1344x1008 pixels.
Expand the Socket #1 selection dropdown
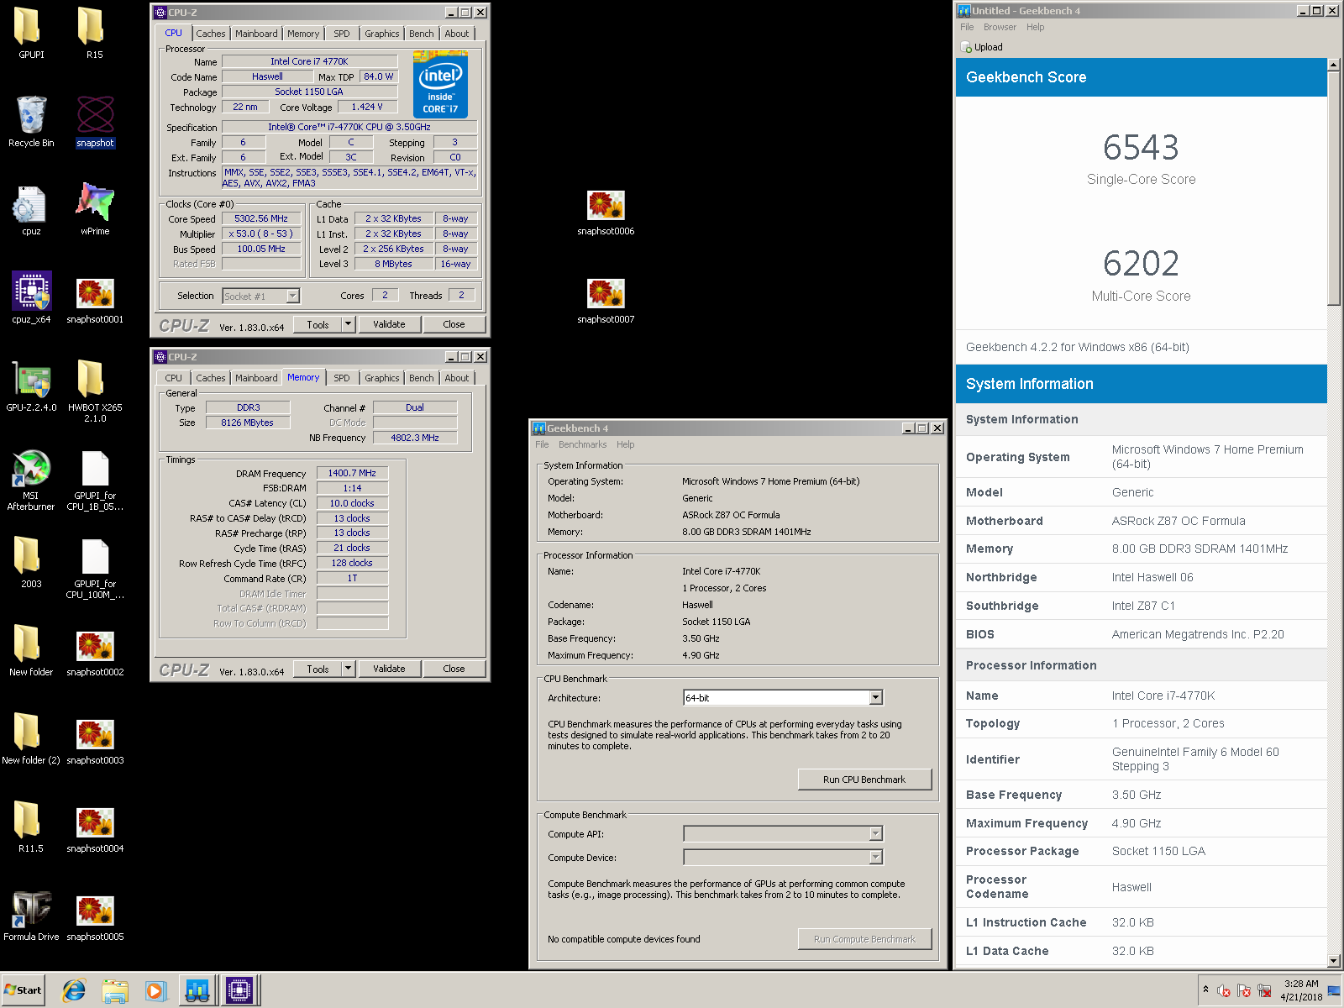pos(293,296)
